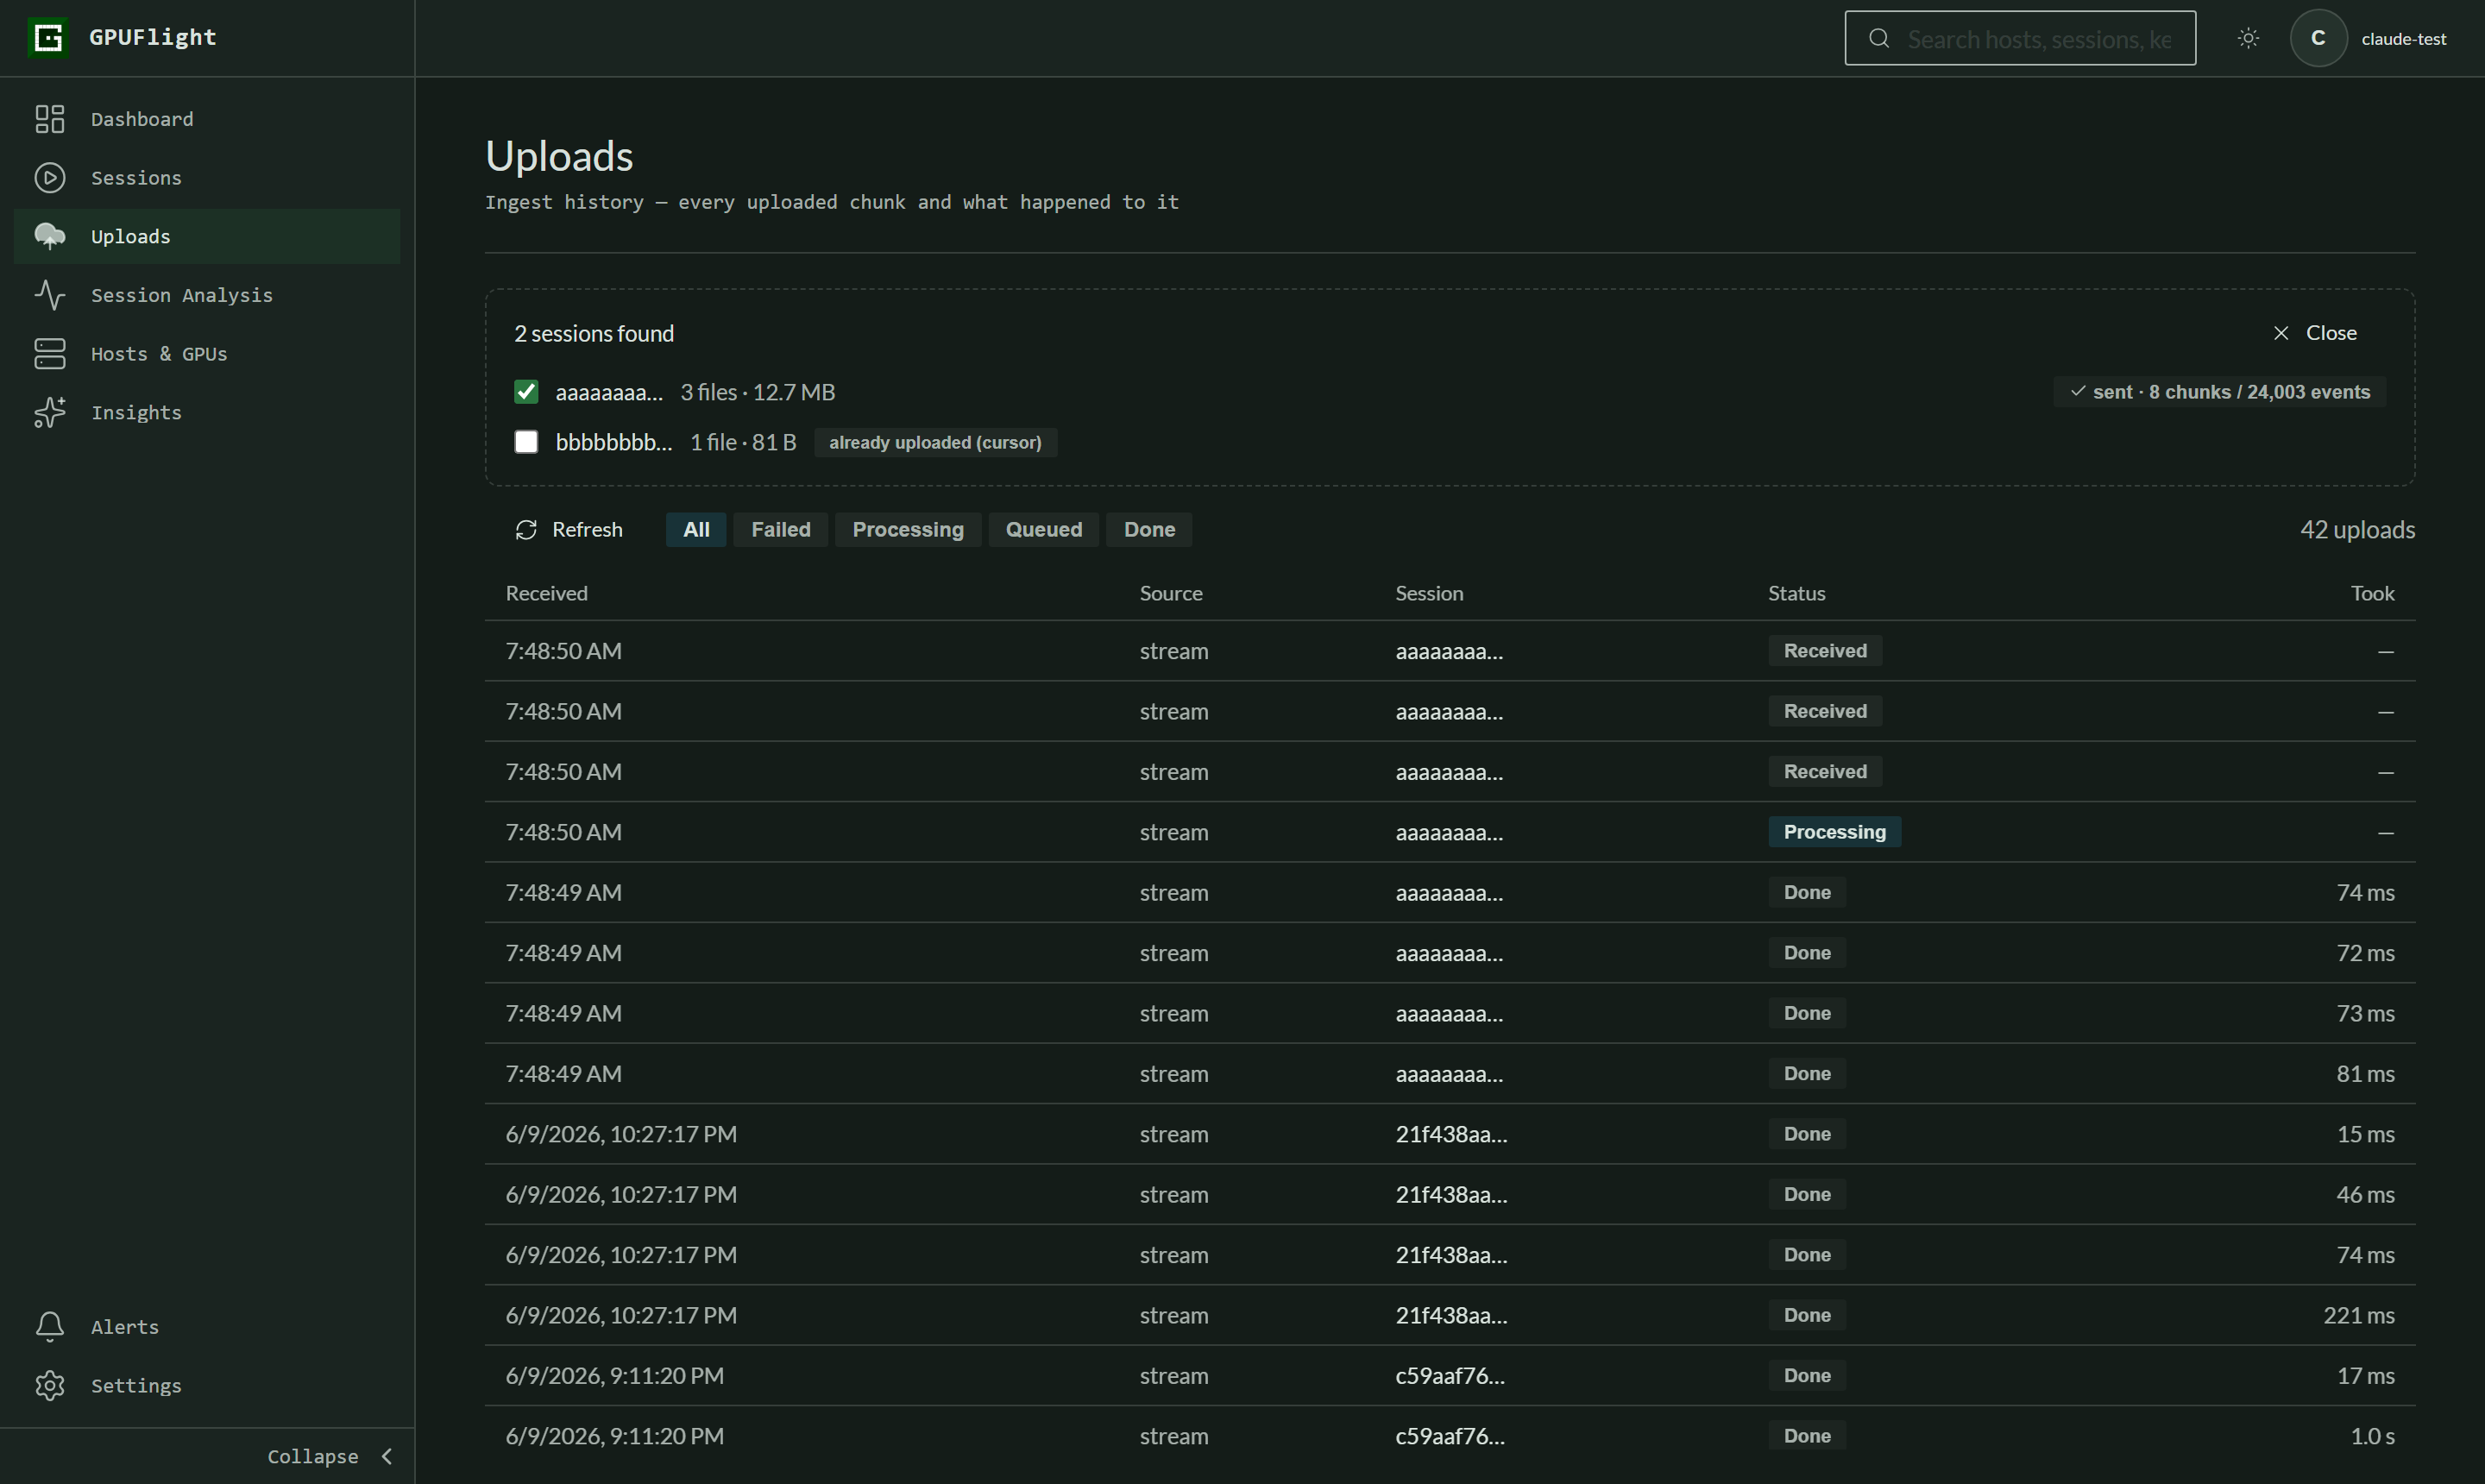
Task: Click the Collapse sidebar chevron
Action: coord(387,1457)
